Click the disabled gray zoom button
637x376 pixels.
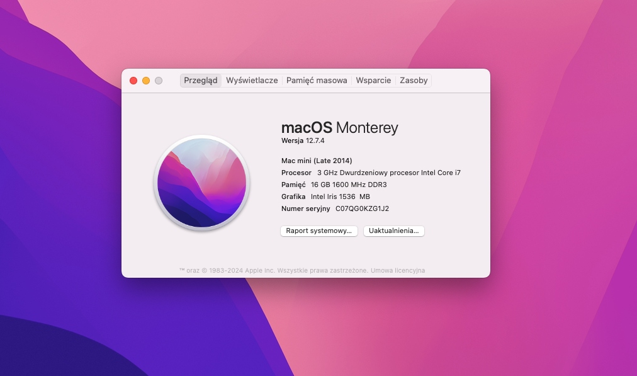tap(159, 81)
